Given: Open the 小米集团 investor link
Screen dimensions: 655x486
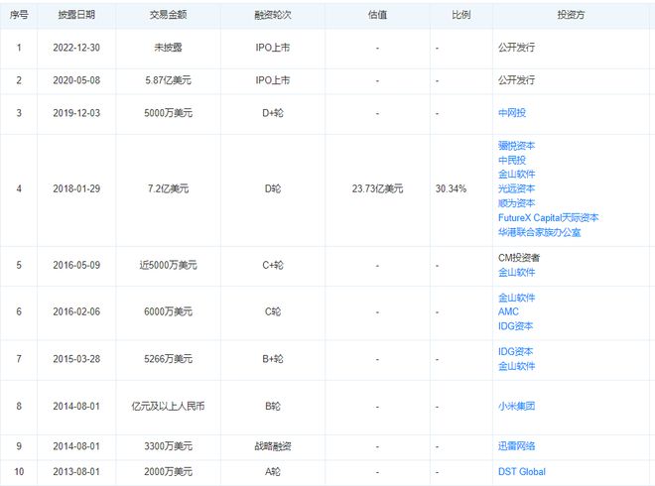Looking at the screenshot, I should pyautogui.click(x=516, y=406).
